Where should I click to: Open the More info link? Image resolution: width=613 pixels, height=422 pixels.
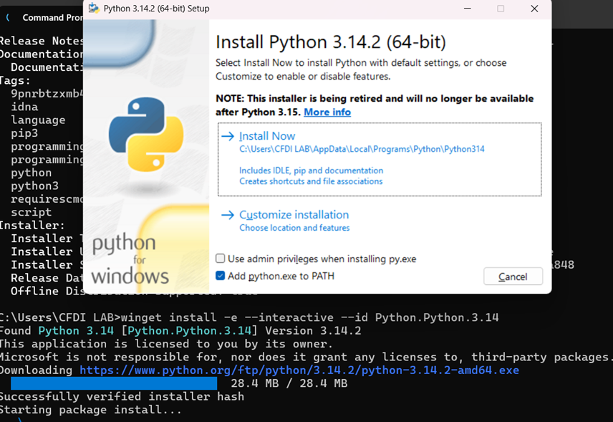pos(327,112)
